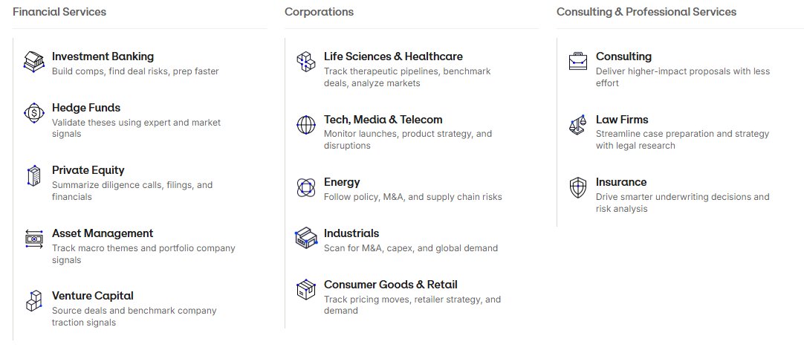Open the Law Firms link

click(x=622, y=120)
